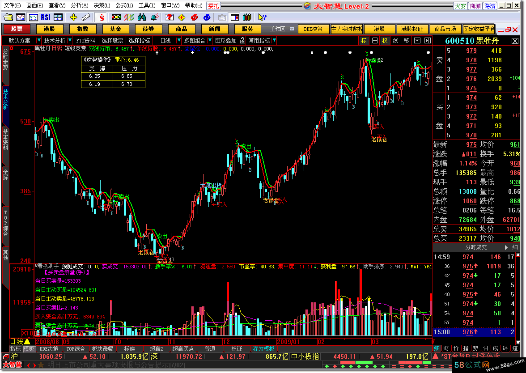Toggle the 标 marker button
Image resolution: width=526 pixels, height=373 pixels.
(364, 41)
